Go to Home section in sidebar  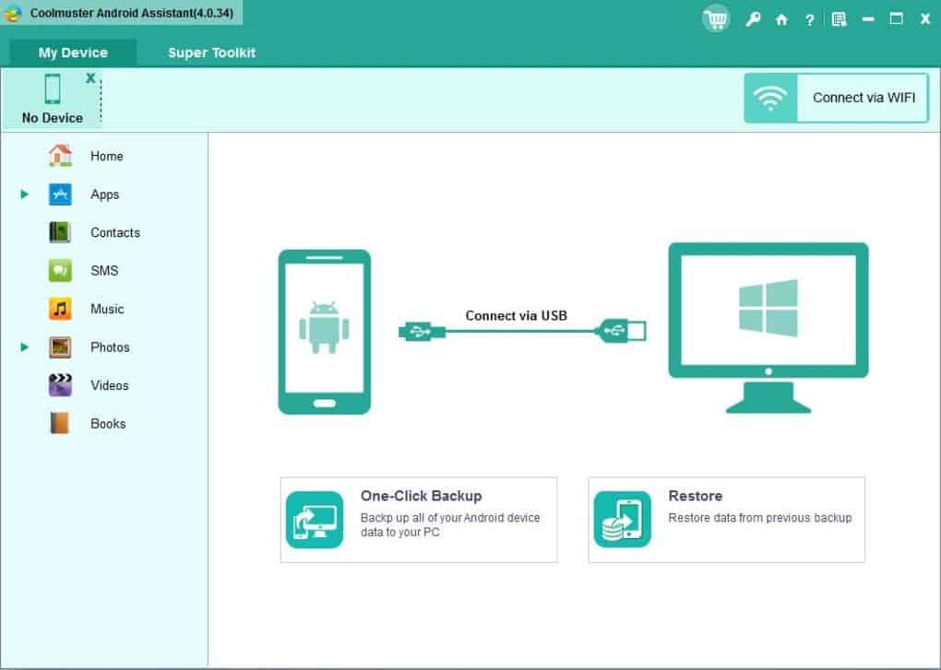point(106,156)
